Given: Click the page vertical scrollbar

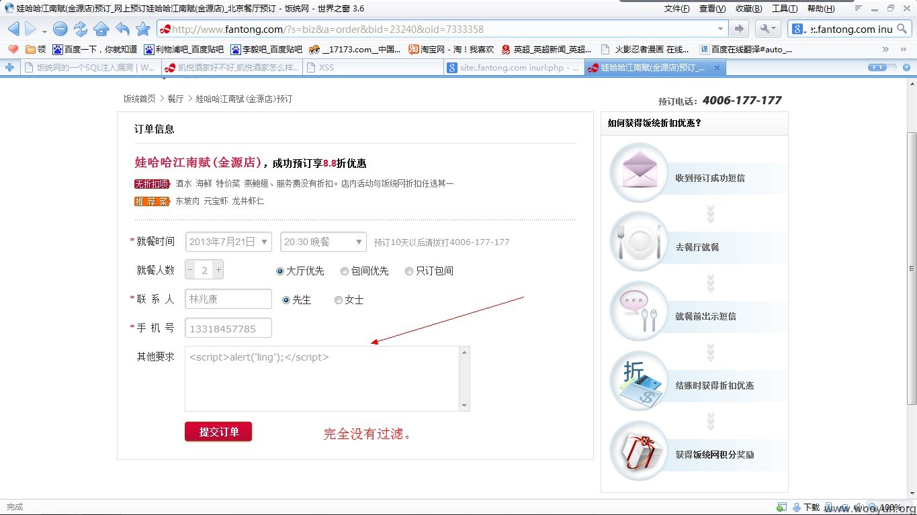Looking at the screenshot, I should click(x=911, y=269).
